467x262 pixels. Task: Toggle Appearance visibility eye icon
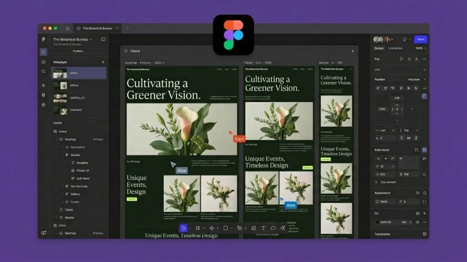coord(418,193)
